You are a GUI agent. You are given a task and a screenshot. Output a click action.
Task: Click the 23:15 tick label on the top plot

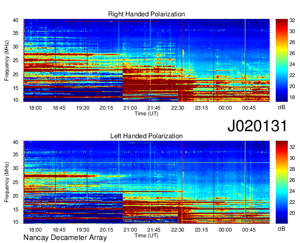(202, 108)
